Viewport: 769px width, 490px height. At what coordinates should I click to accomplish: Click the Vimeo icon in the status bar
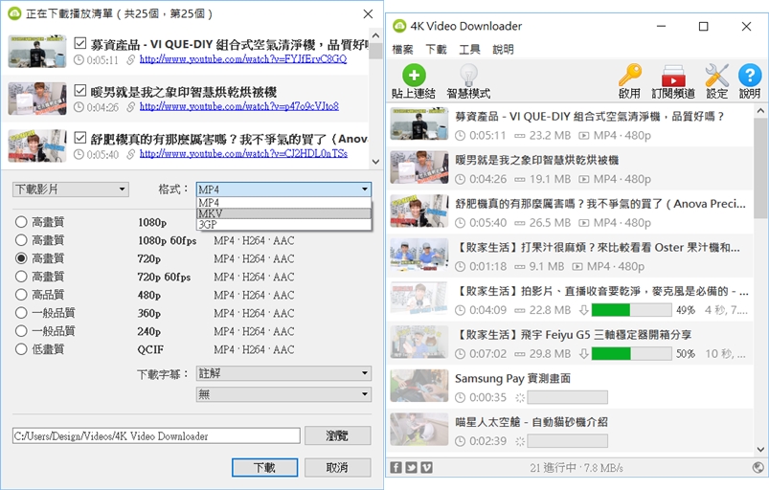pos(427,467)
